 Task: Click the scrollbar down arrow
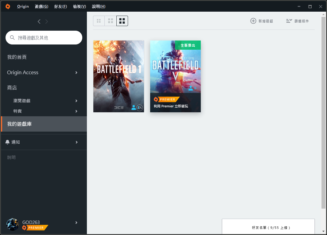(323, 231)
